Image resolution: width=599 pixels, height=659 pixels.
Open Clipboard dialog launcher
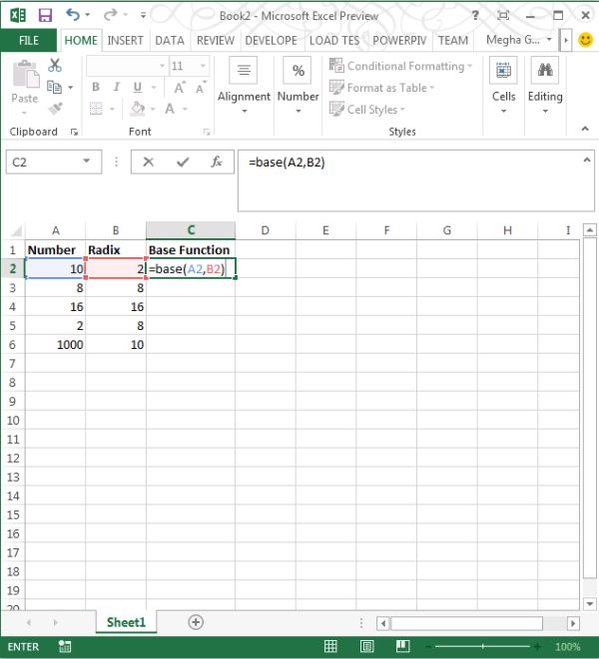click(74, 132)
